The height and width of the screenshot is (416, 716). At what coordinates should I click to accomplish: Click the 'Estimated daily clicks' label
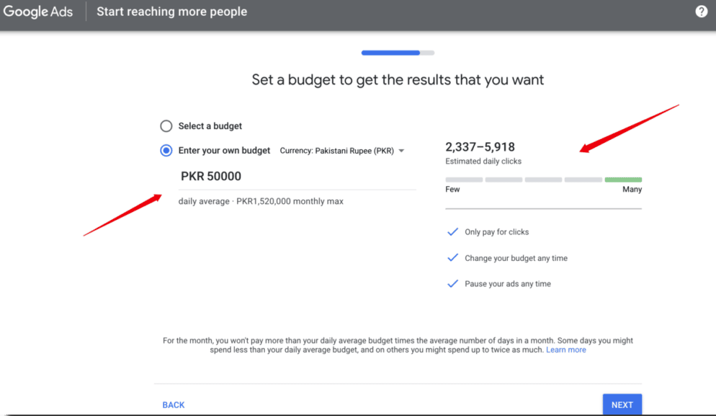point(483,161)
